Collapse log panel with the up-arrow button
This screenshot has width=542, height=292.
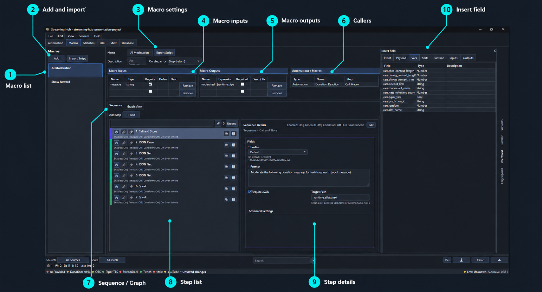tap(499, 260)
